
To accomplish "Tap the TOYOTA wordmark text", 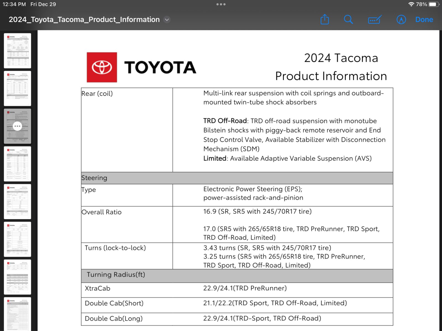I will click(x=160, y=67).
